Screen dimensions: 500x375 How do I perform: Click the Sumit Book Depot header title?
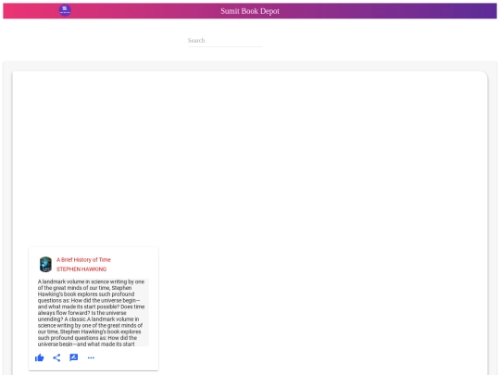click(x=250, y=11)
